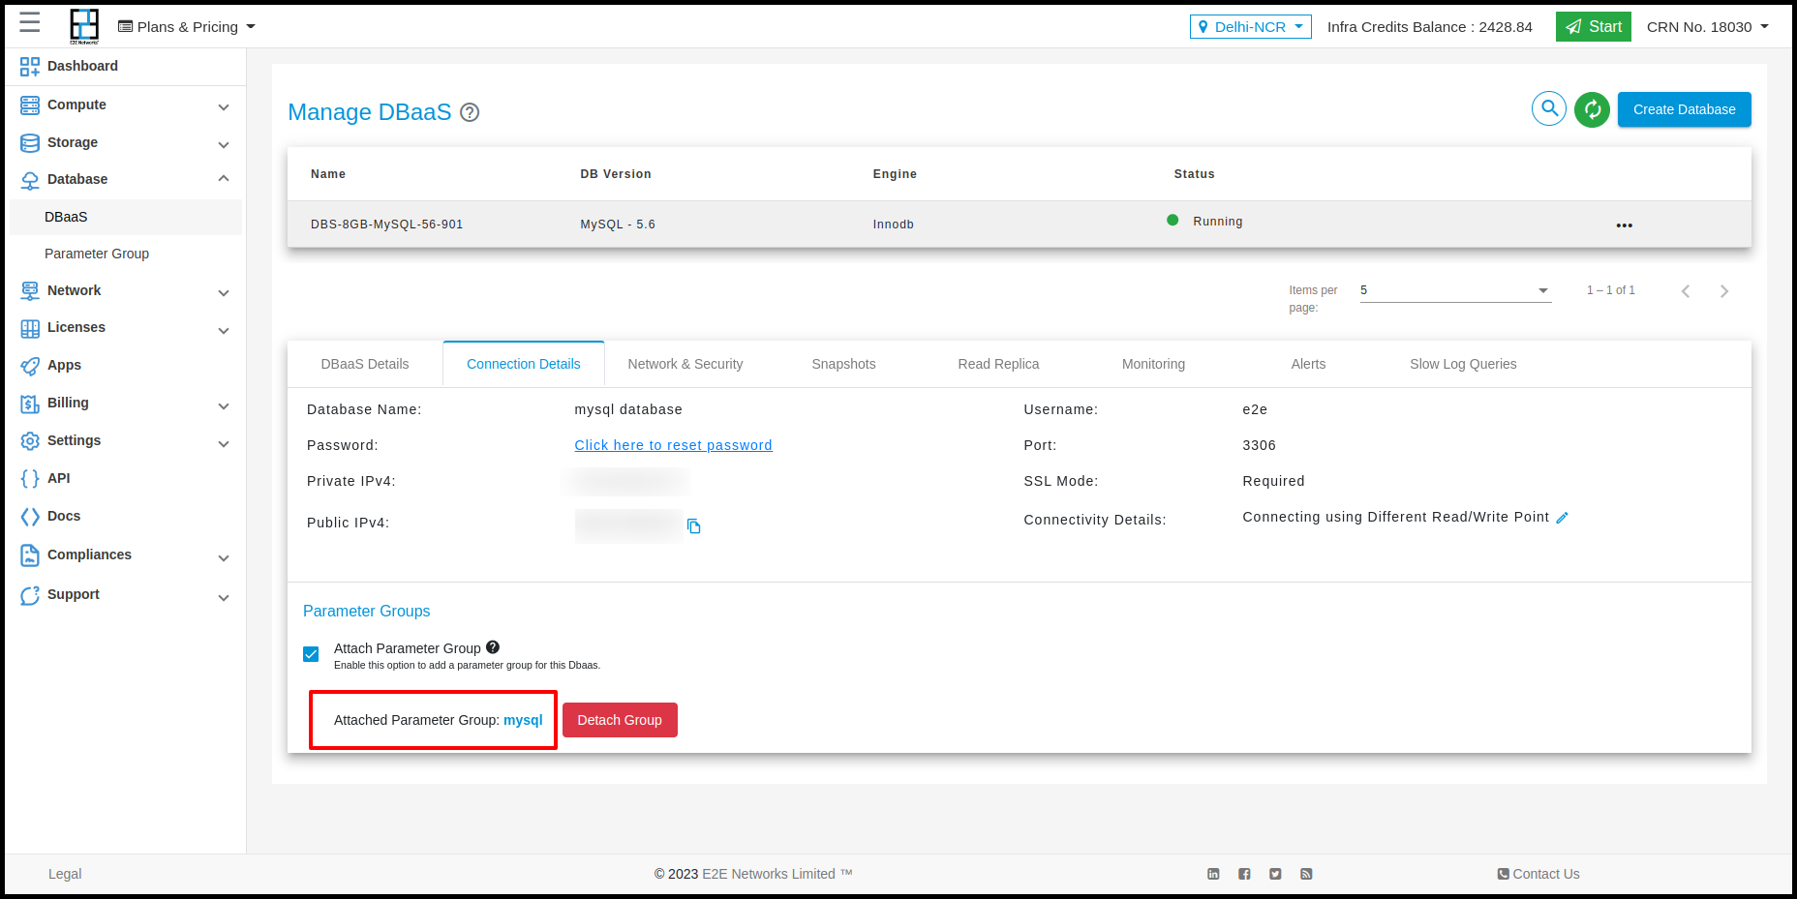
Task: Click the Dashboard sidebar icon
Action: (x=30, y=66)
